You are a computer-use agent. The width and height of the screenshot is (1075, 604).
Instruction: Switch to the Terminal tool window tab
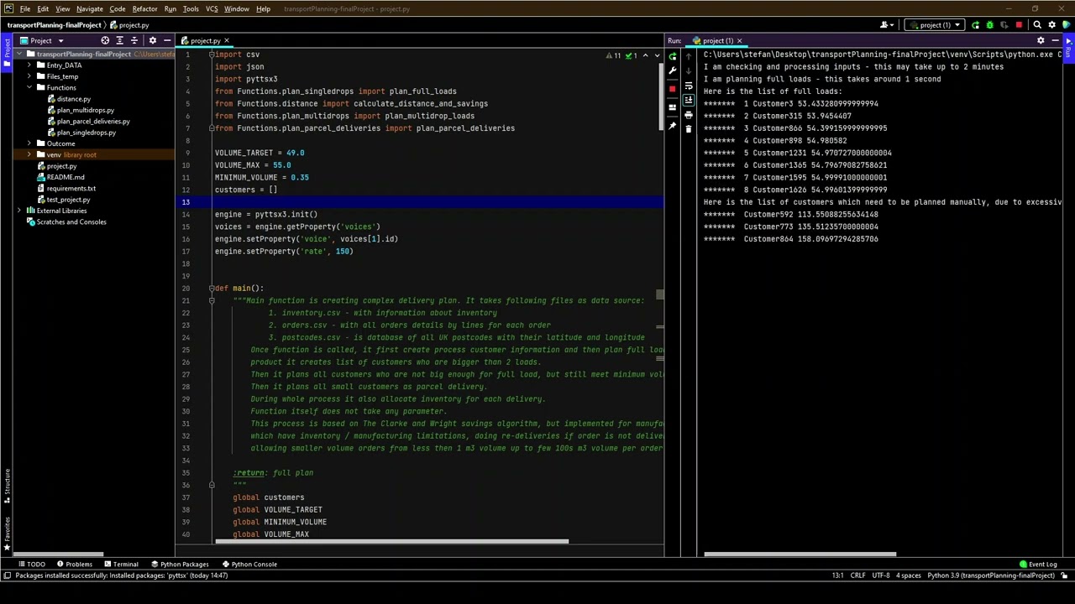point(120,564)
